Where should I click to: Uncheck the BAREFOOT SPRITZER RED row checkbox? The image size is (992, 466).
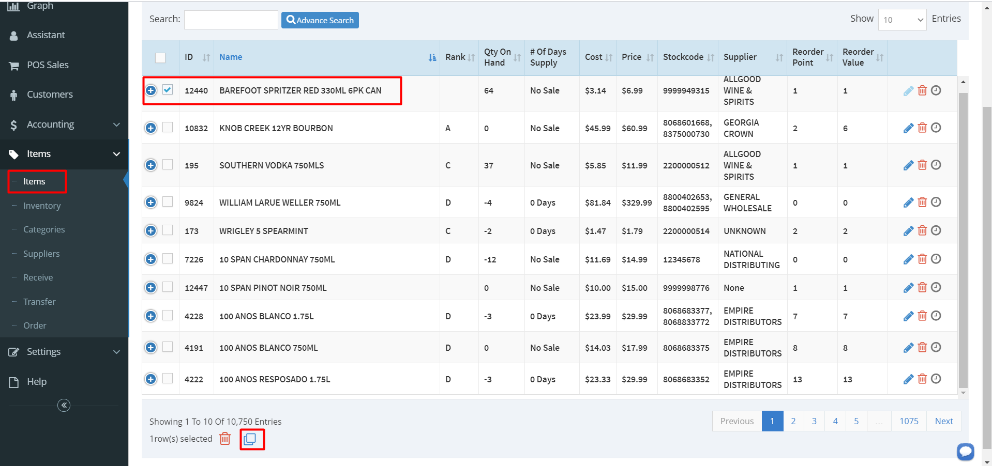point(168,90)
